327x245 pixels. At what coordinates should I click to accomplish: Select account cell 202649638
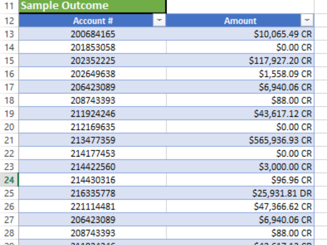(93, 74)
